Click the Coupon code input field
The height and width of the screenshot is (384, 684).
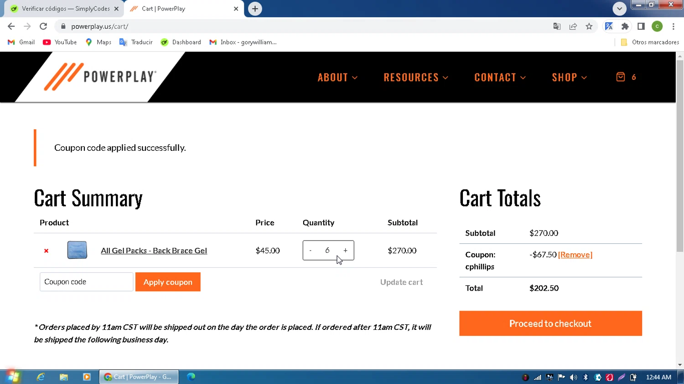tap(87, 282)
